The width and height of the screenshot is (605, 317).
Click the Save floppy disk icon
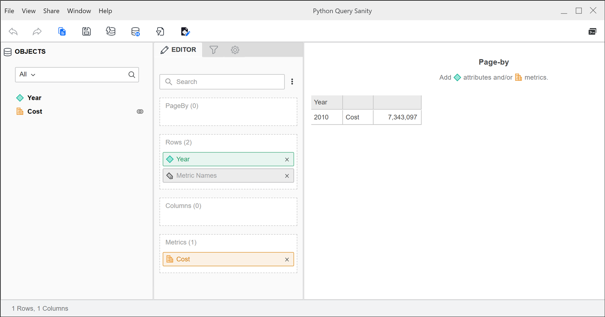(x=86, y=32)
